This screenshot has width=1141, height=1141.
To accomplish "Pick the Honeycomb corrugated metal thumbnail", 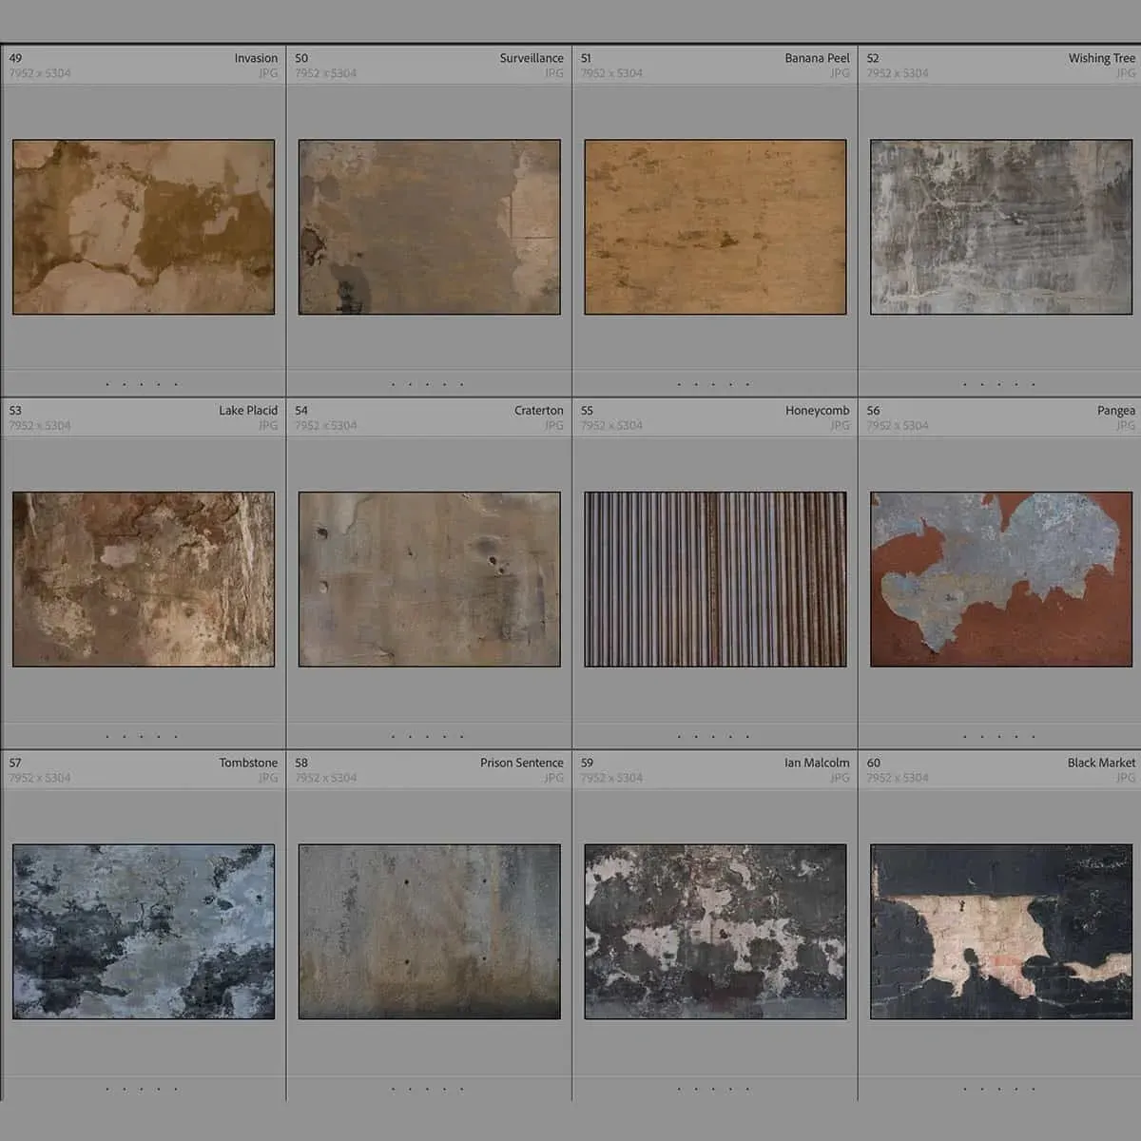I will pyautogui.click(x=715, y=579).
